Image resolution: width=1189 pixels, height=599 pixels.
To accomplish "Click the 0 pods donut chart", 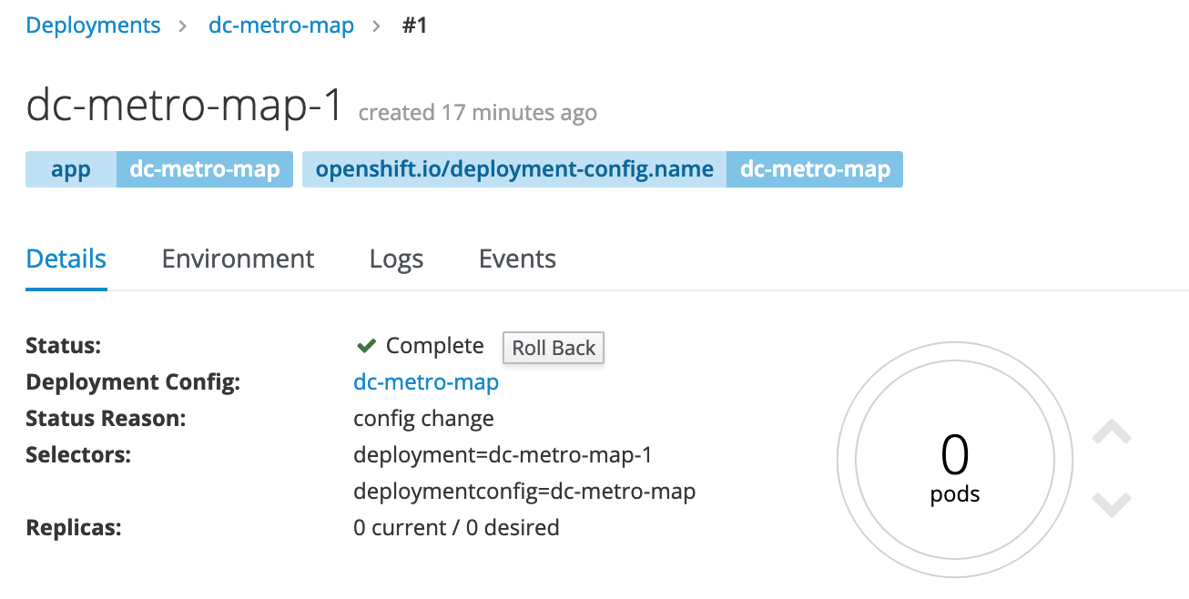I will 955,462.
